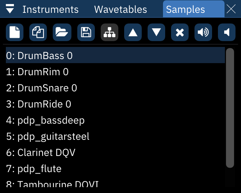Open the window dropdown arrow menu

point(10,9)
